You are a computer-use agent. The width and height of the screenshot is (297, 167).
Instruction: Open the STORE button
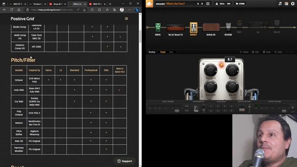(x=240, y=4)
